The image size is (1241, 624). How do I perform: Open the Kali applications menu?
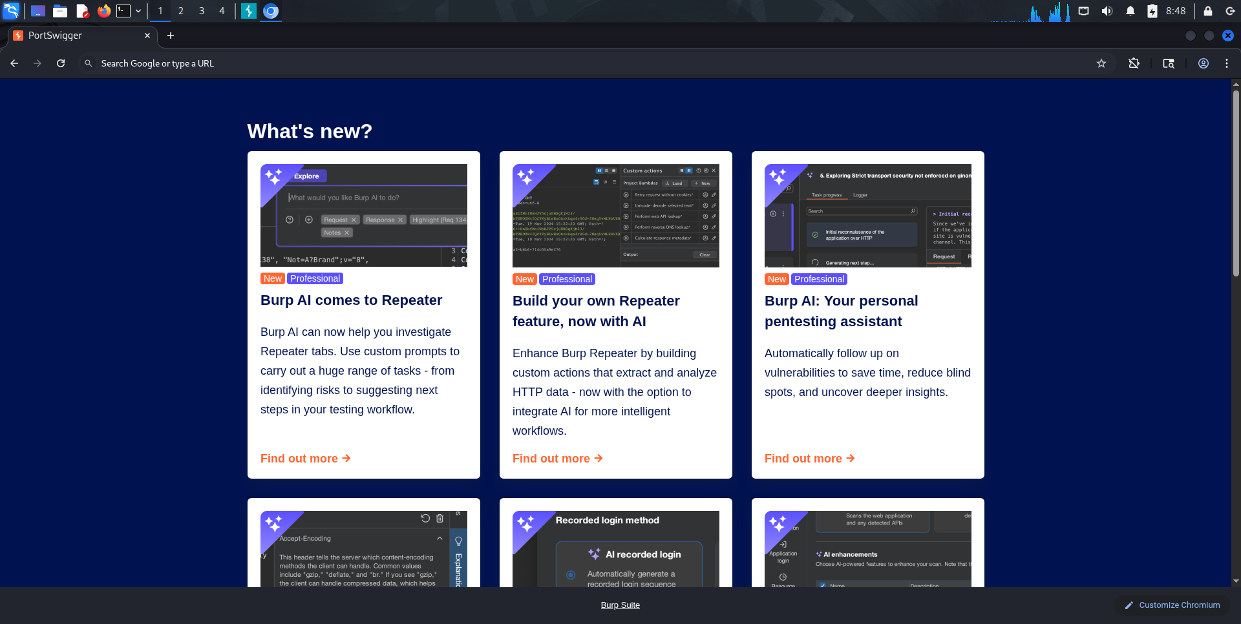pos(11,11)
